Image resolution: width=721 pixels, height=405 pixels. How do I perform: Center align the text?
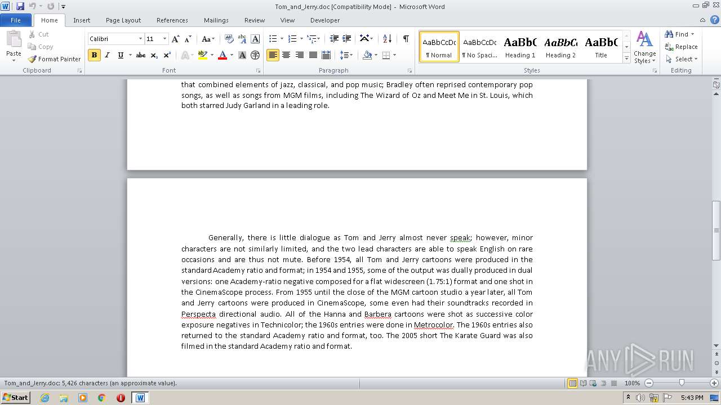coord(286,55)
